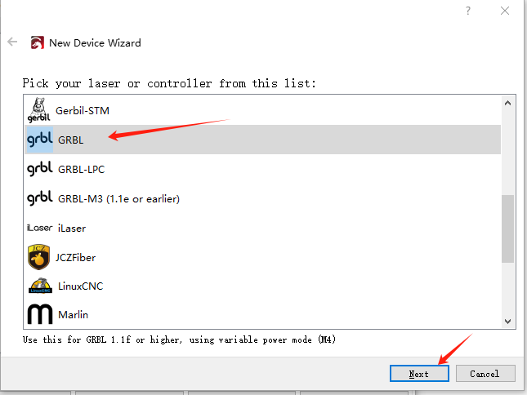Click the highlighted grbl logo for GRBL

40,140
